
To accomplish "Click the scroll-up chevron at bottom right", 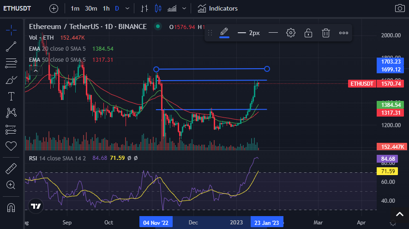I will tap(400, 214).
